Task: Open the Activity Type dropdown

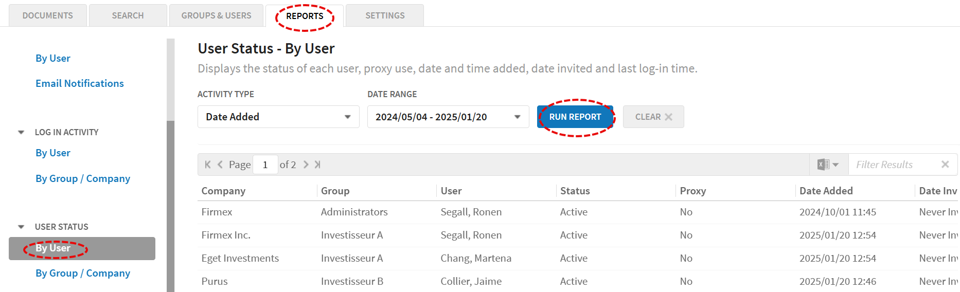Action: [x=278, y=117]
